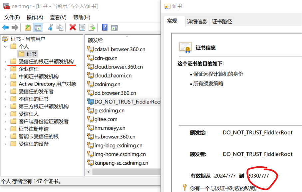302x192 pixels.
Task: Toggle the show/hide console tree icon
Action: tap(38, 28)
